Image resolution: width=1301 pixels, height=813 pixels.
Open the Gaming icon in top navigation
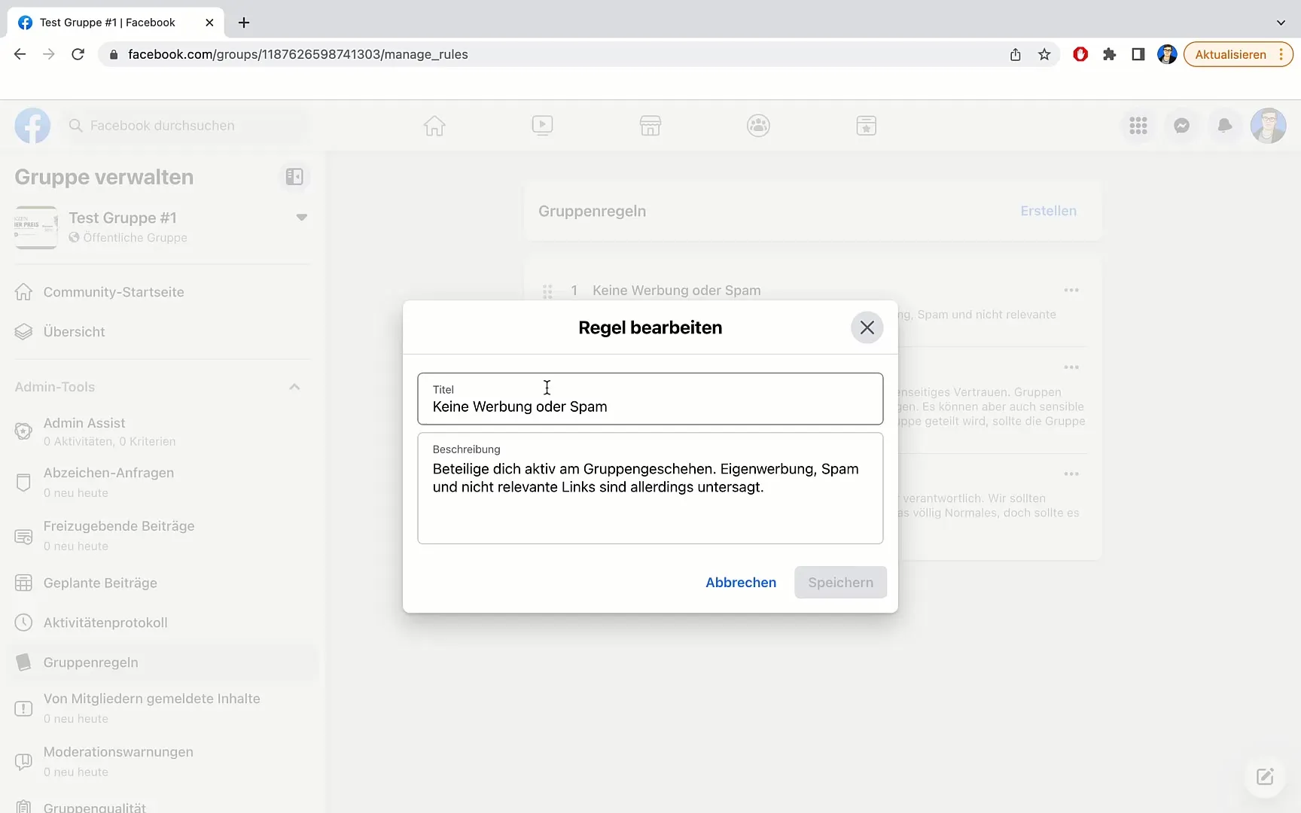click(x=867, y=126)
